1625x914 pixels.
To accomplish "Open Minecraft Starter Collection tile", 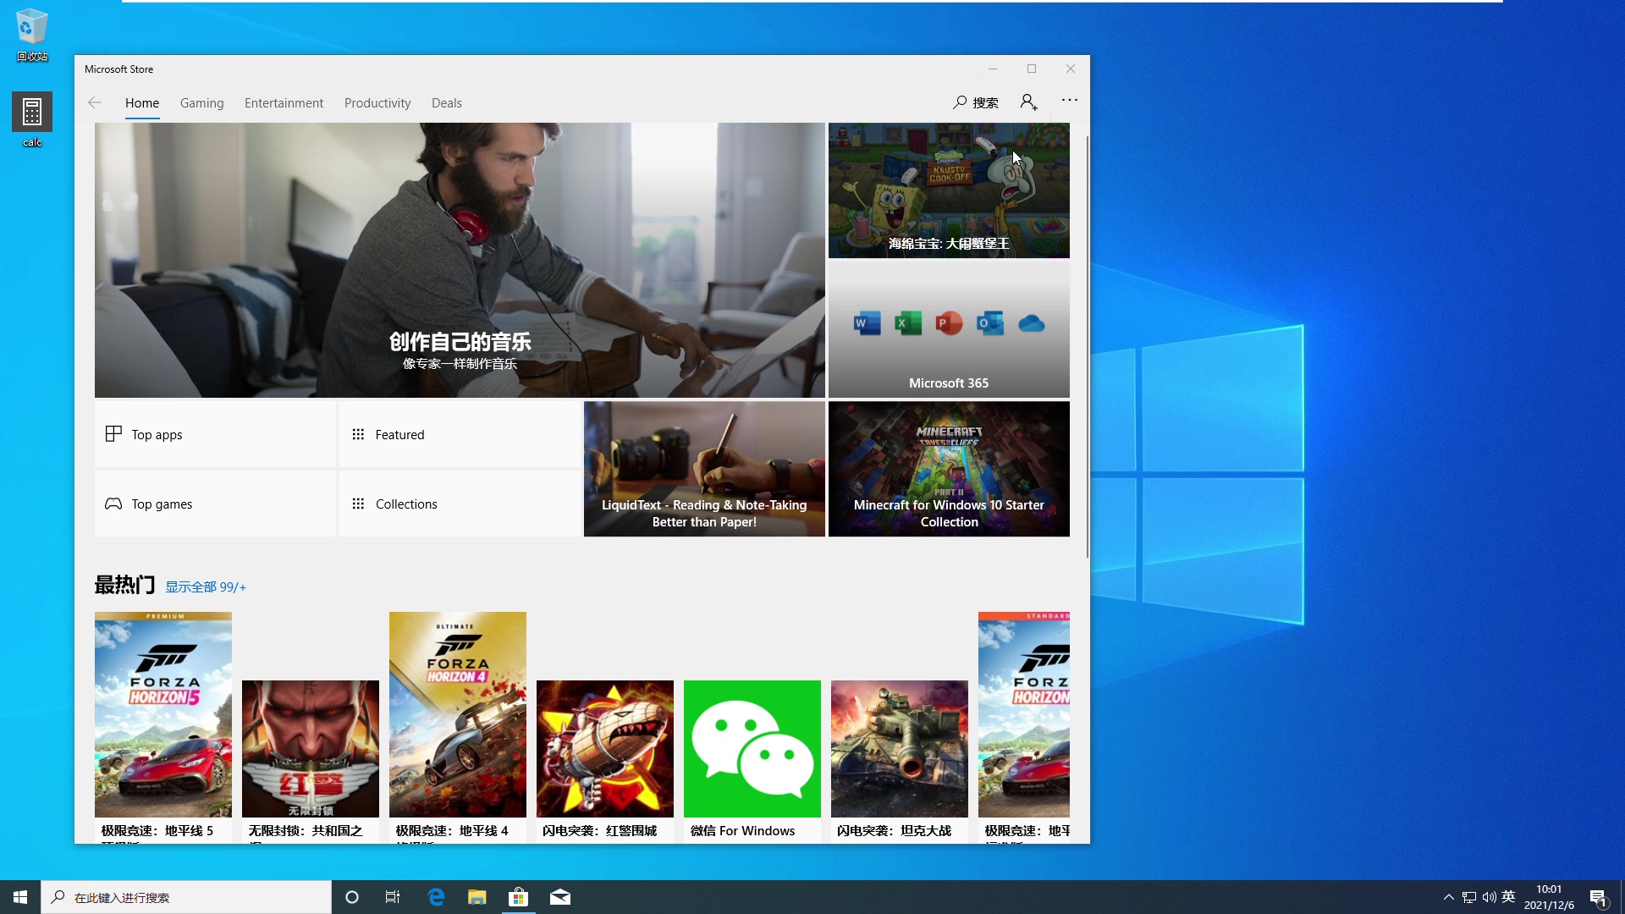I will [949, 469].
